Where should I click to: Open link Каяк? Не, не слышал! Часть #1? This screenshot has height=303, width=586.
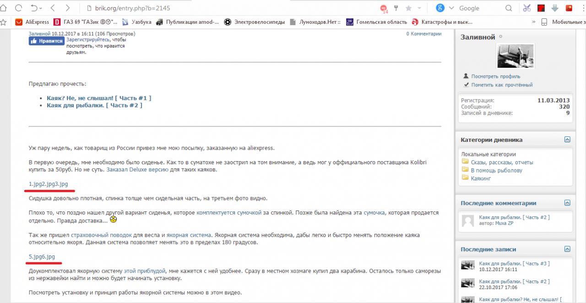[x=98, y=98]
